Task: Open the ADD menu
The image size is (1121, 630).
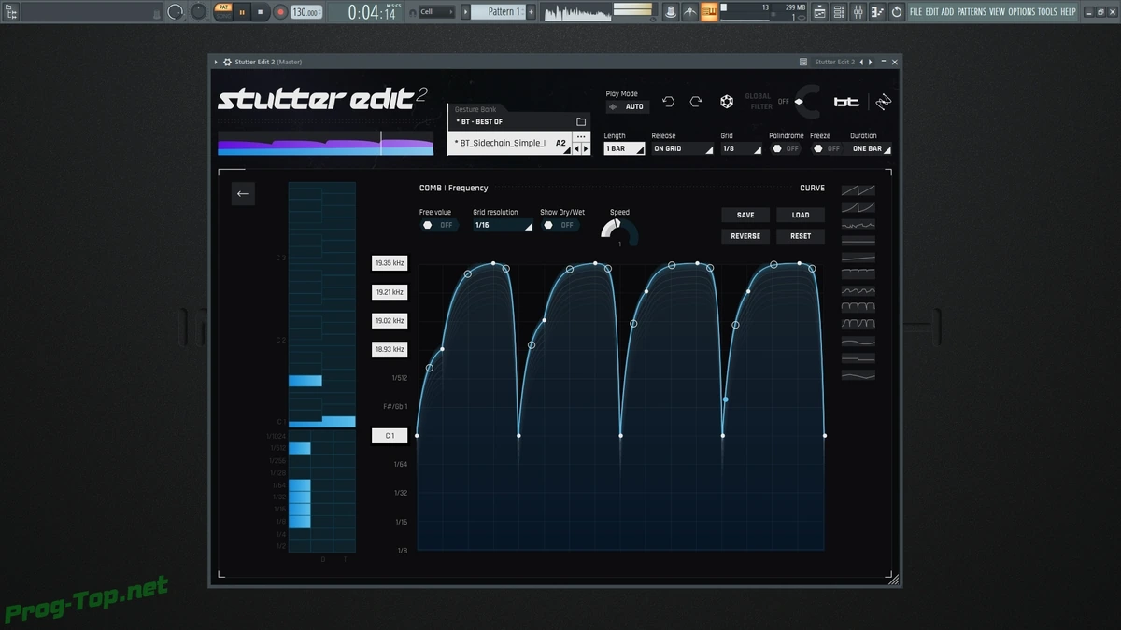Action: pos(947,12)
